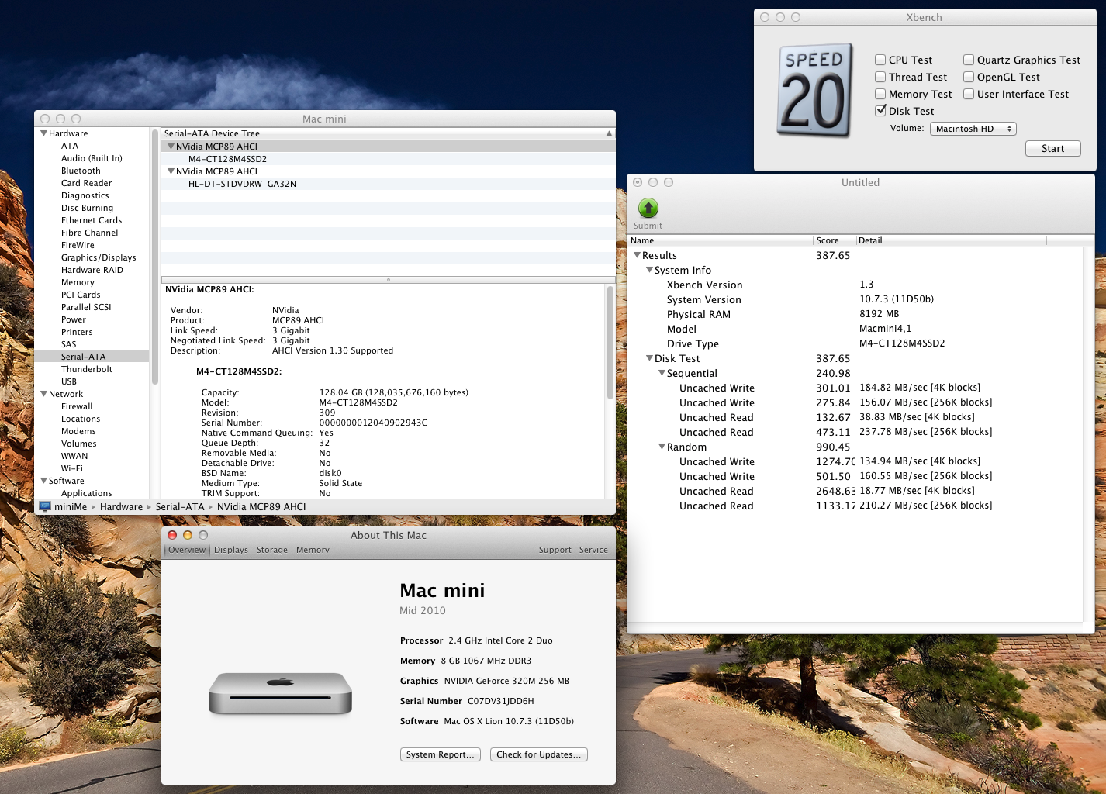The image size is (1106, 794).
Task: Switch to the Overview tab
Action: click(x=187, y=550)
